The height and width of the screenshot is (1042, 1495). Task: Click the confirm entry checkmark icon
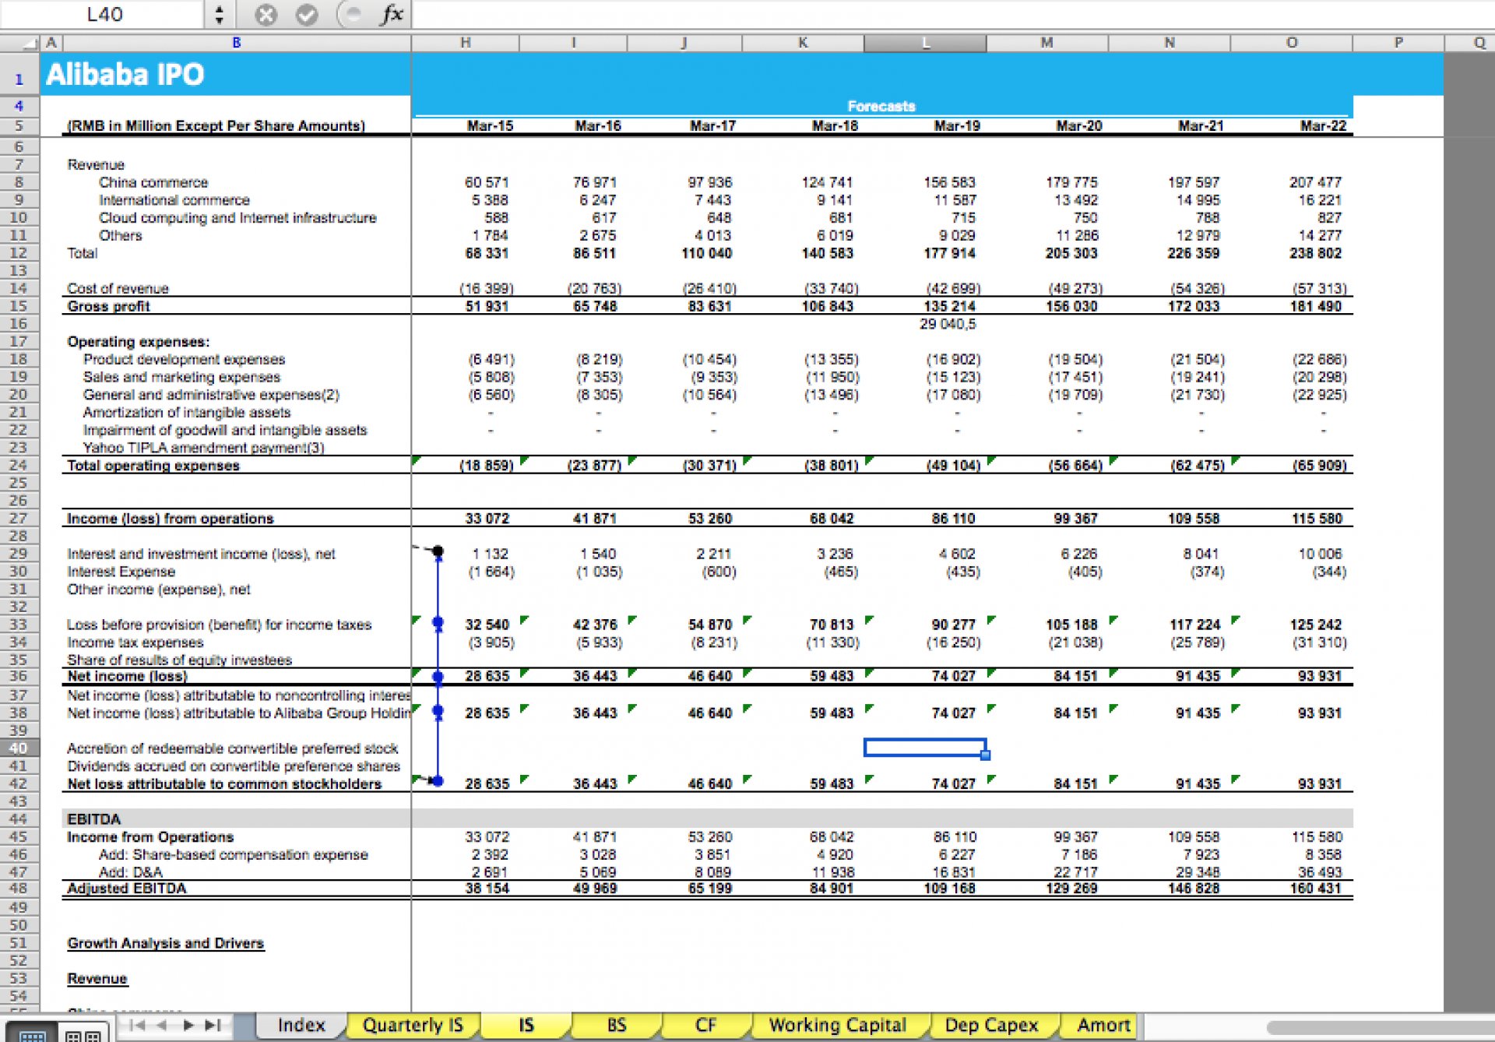(307, 15)
